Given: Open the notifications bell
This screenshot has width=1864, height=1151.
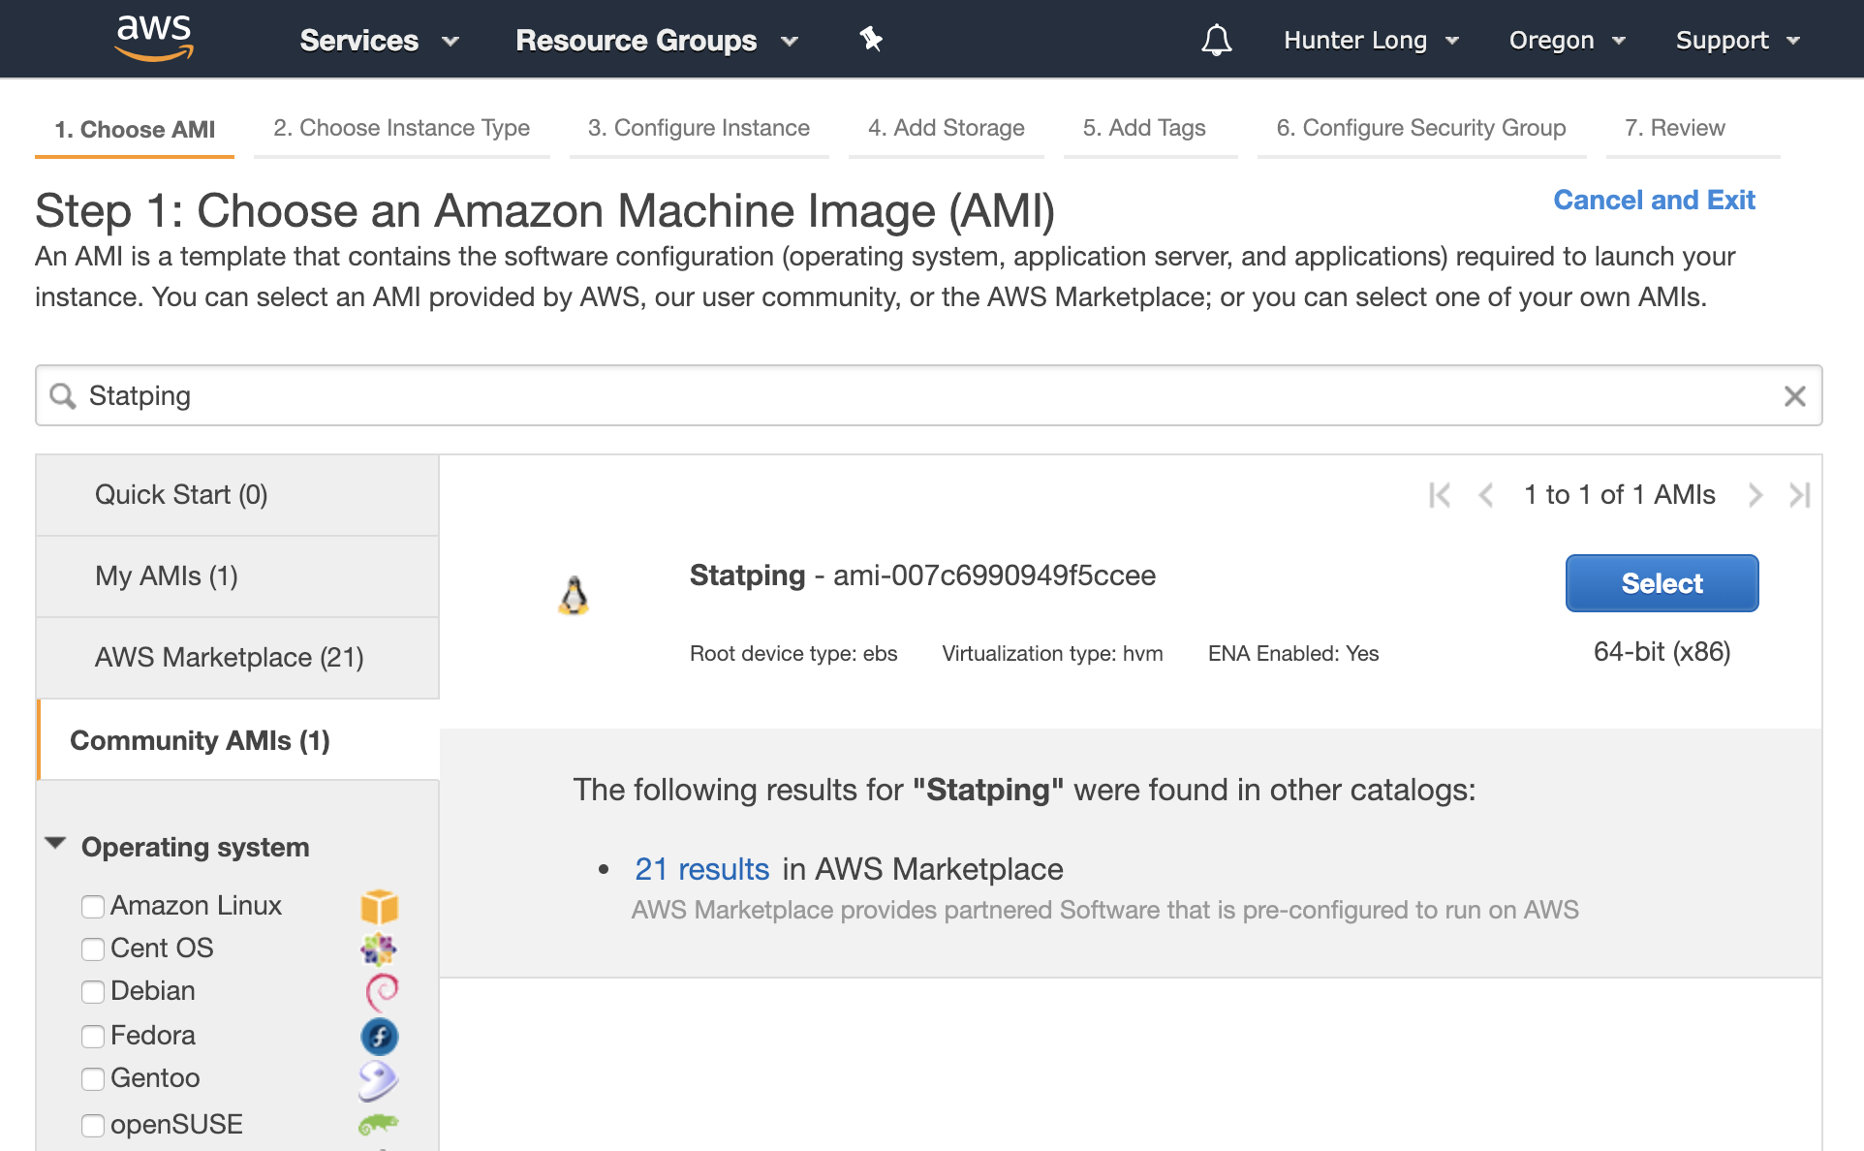Looking at the screenshot, I should 1217,40.
